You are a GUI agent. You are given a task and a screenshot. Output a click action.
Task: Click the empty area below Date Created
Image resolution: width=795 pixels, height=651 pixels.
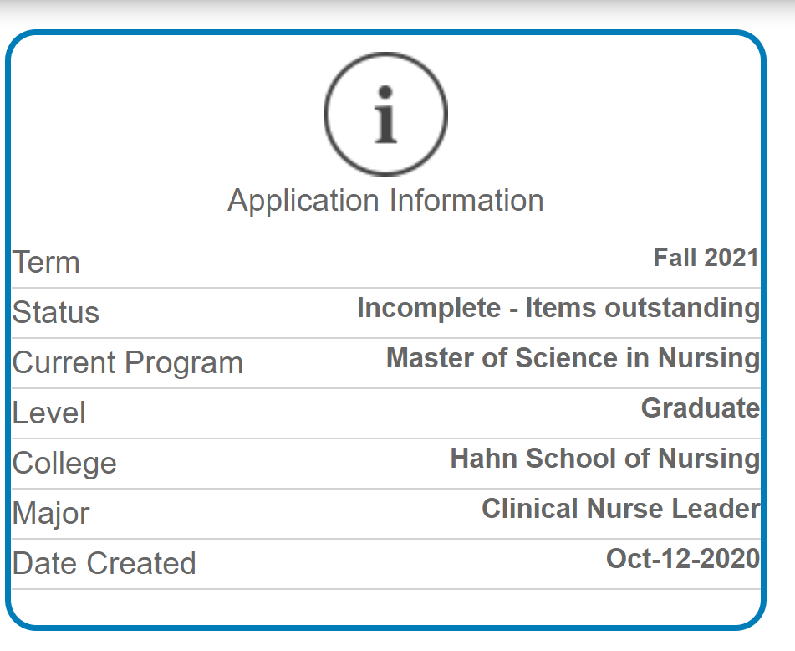386,607
